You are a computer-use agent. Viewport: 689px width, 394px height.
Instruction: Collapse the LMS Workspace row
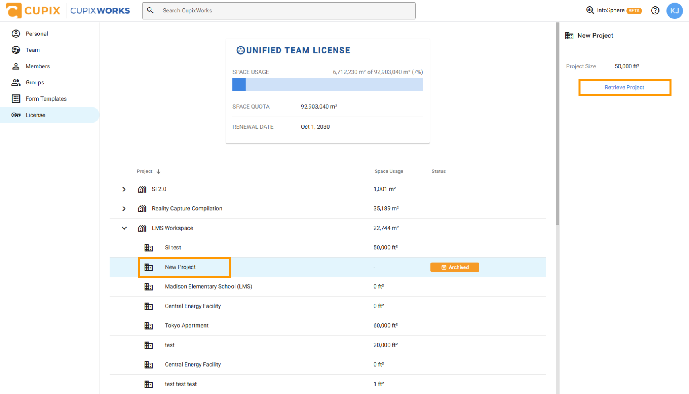click(124, 228)
